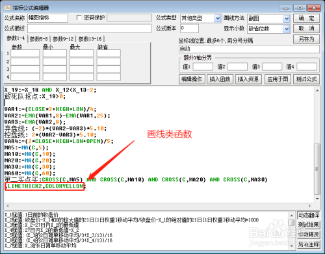Click the 弃盘线 code line
This screenshot has width=325, height=254.
55,129
